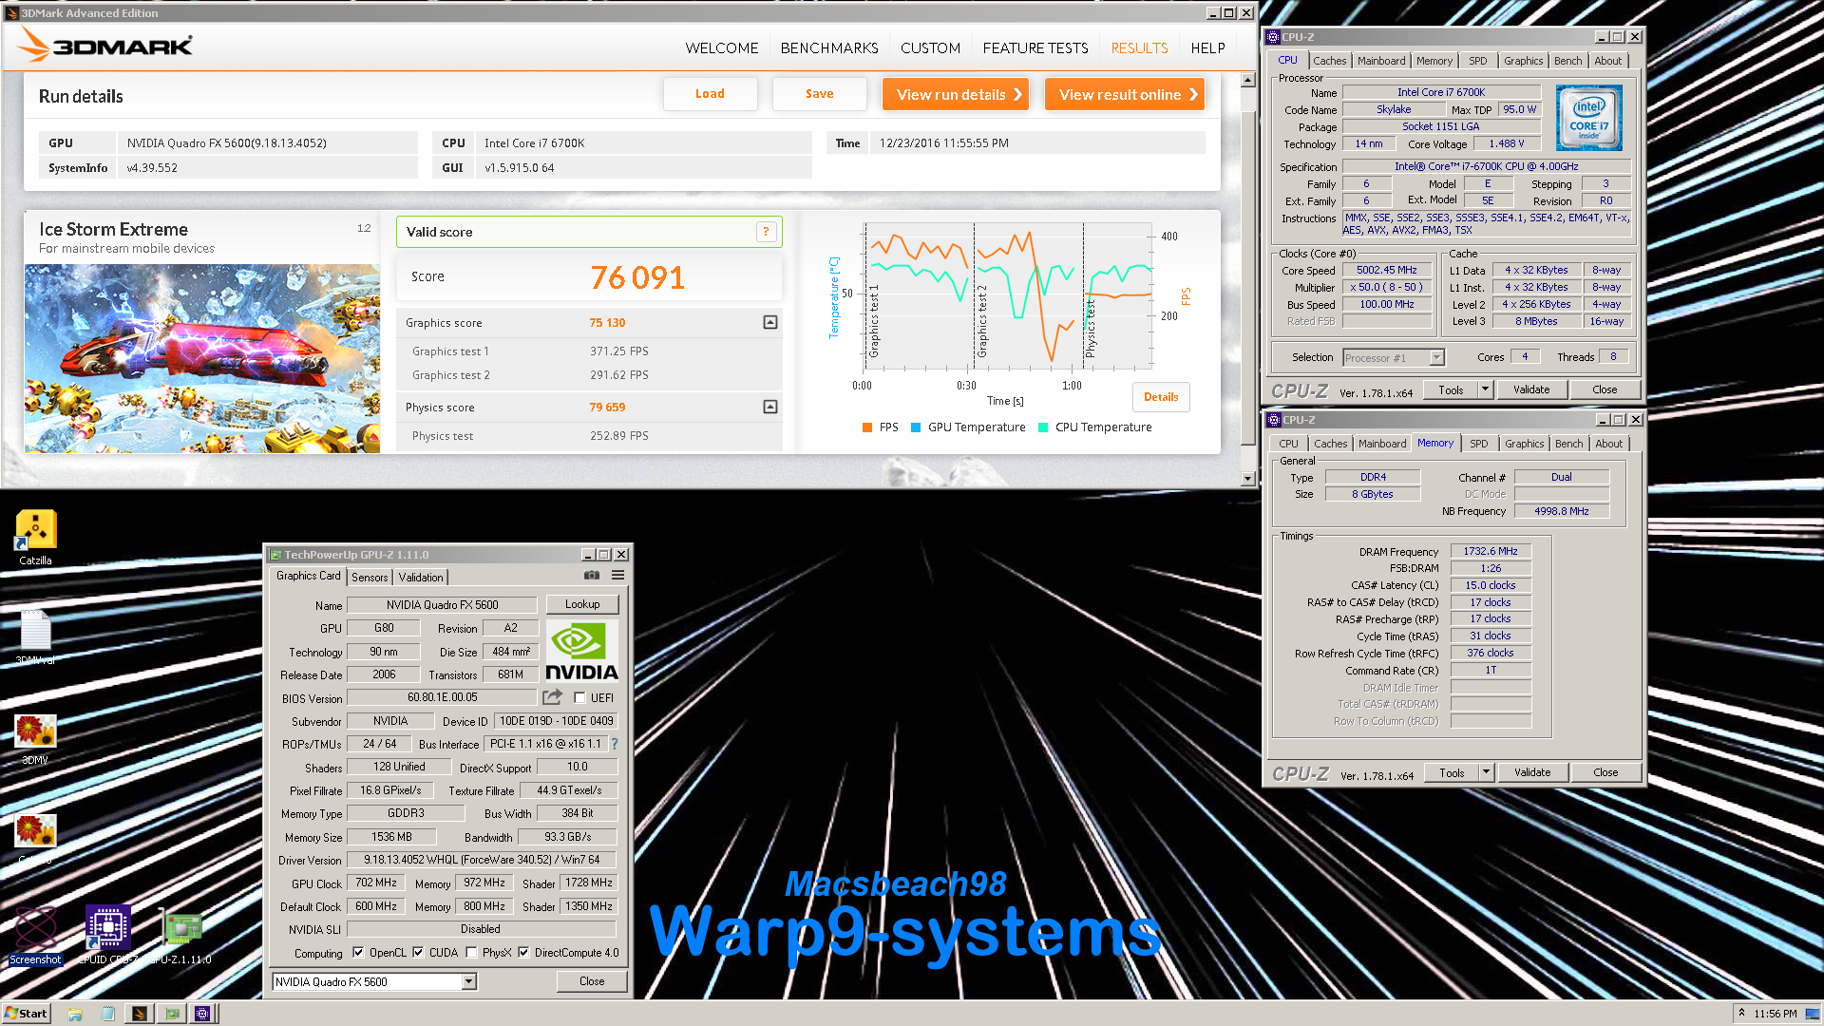The width and height of the screenshot is (1824, 1026).
Task: Select the Screenshot desktop icon
Action: (35, 936)
